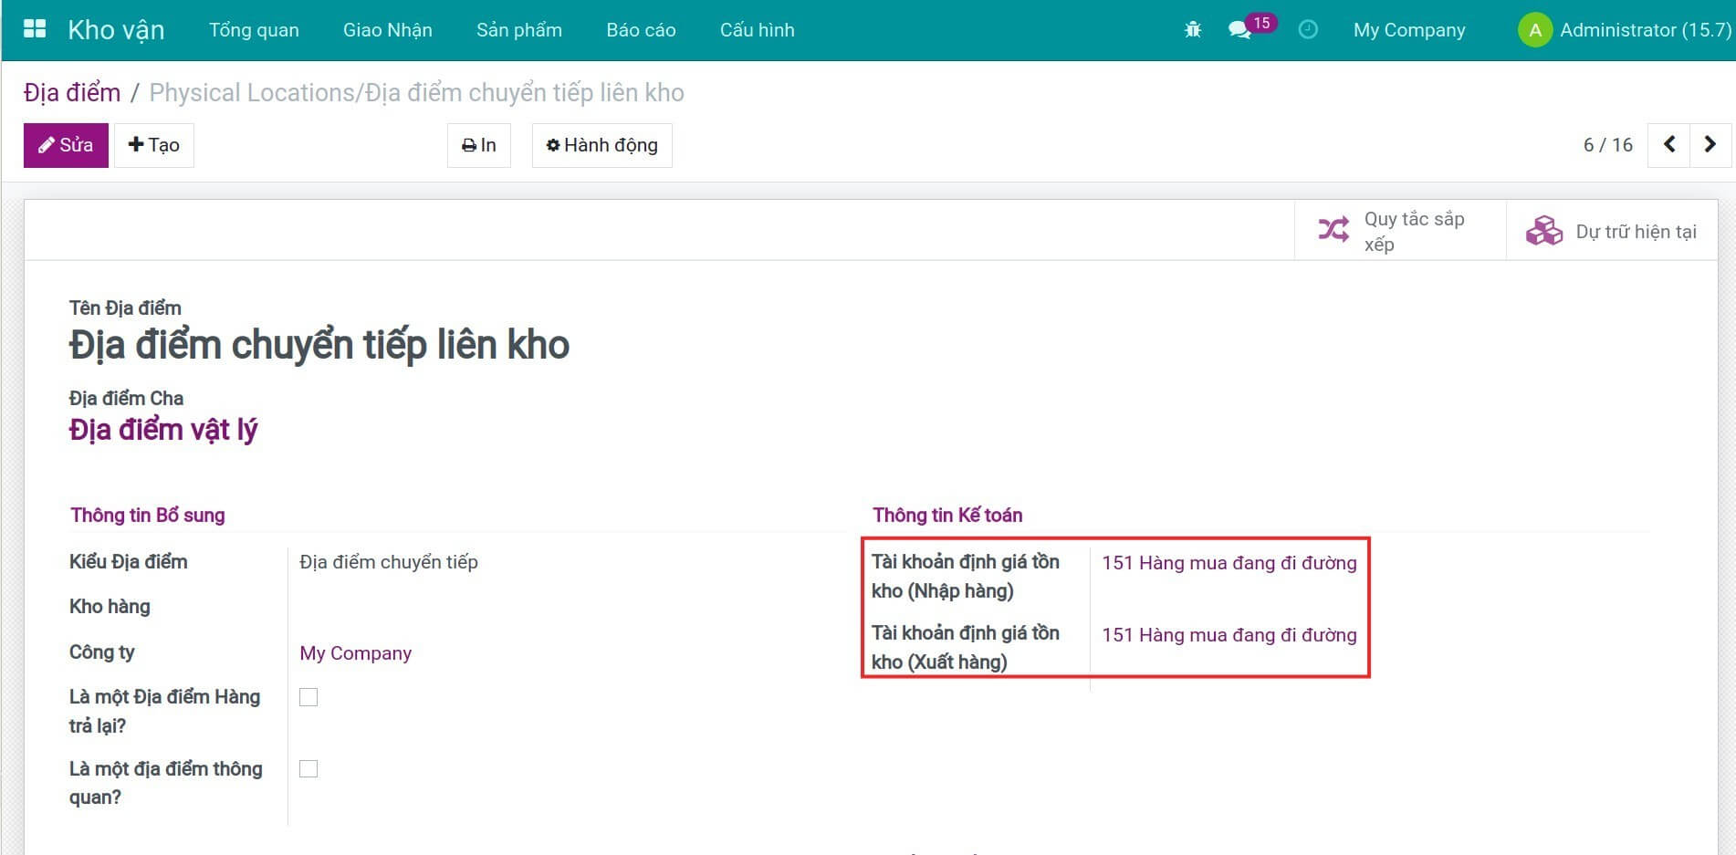Image resolution: width=1736 pixels, height=855 pixels.
Task: Open parent location Địa điểm vật lý
Action: click(163, 430)
